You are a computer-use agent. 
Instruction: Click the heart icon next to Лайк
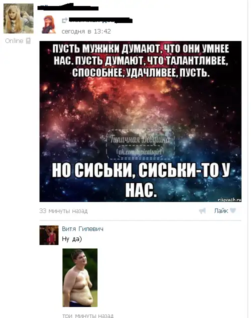(233, 210)
